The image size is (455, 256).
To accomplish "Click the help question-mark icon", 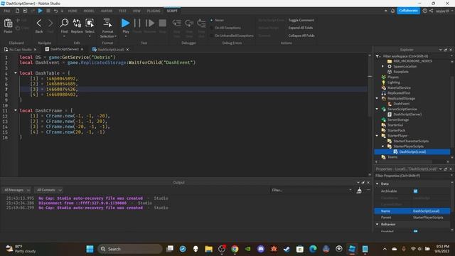I will [425, 11].
